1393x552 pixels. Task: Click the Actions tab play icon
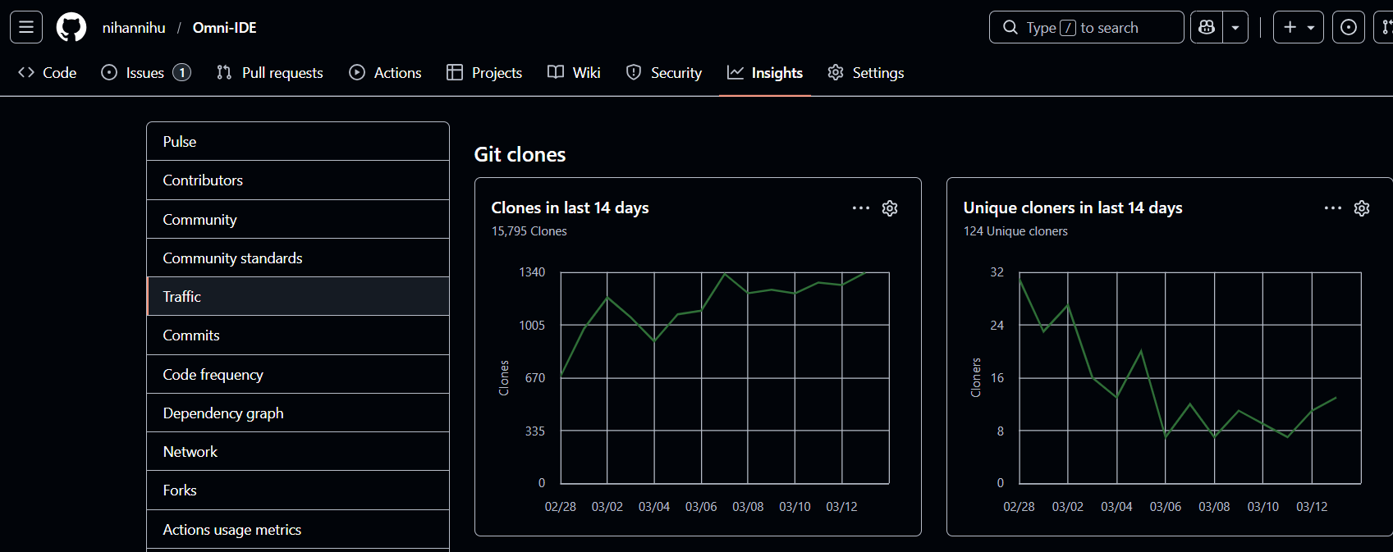(357, 72)
